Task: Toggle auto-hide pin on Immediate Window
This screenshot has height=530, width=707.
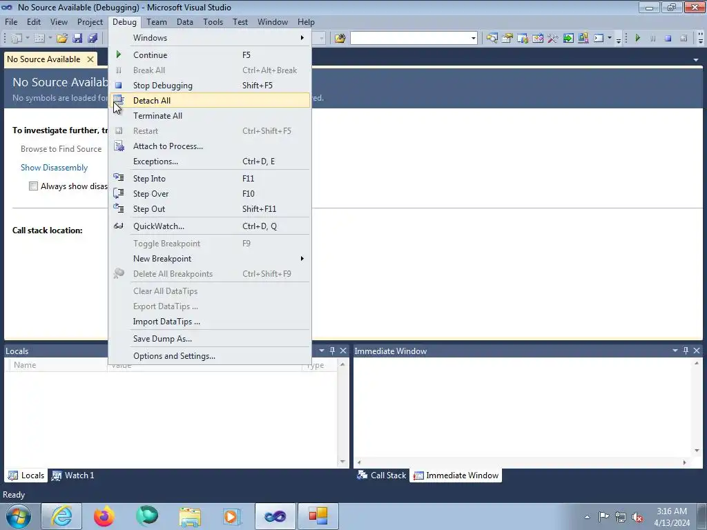Action: pos(686,351)
